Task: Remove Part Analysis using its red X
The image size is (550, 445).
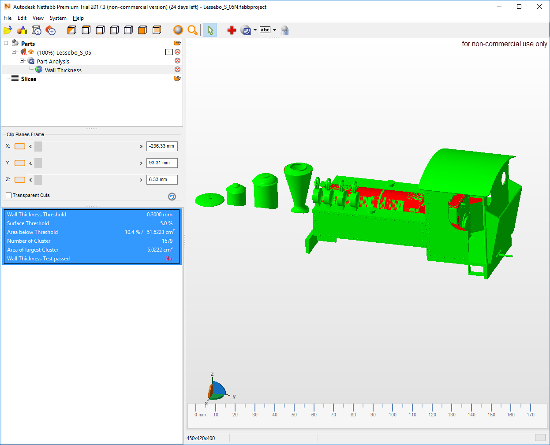Action: [x=177, y=61]
